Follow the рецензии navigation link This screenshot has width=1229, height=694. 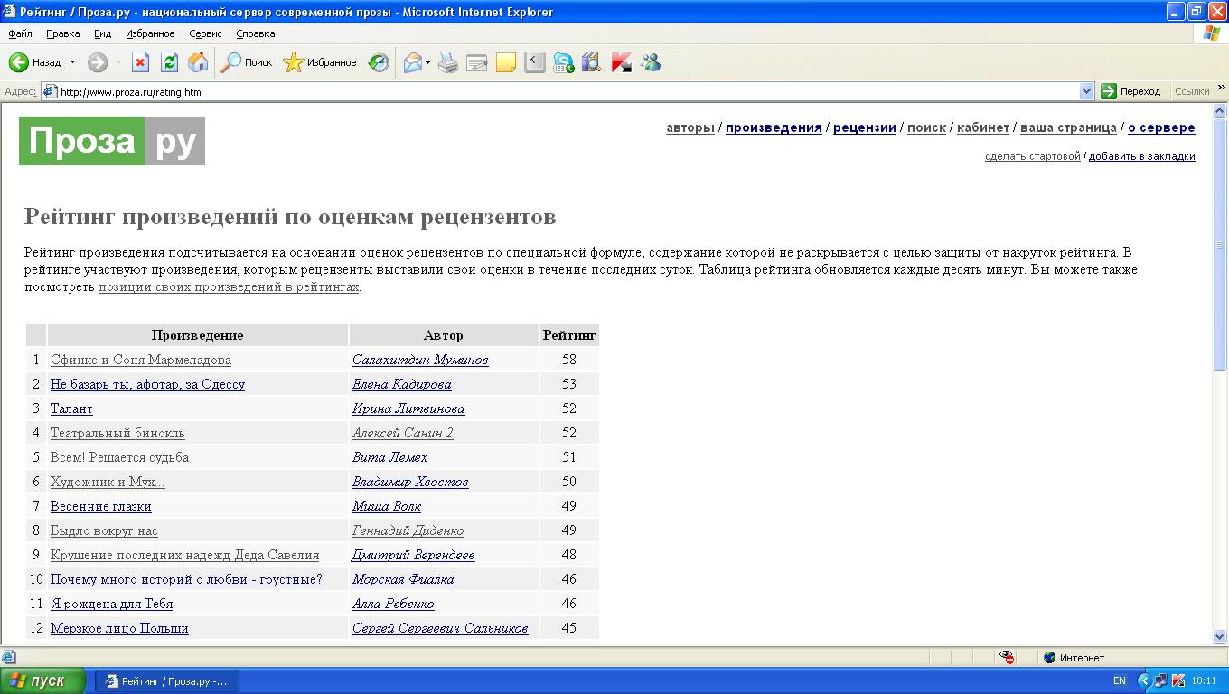(x=865, y=127)
